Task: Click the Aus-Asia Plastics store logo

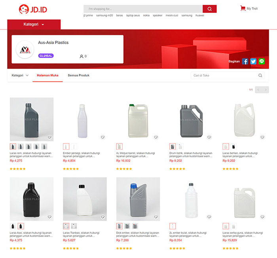Action: pyautogui.click(x=25, y=49)
